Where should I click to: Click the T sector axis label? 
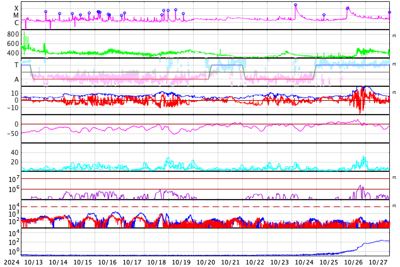pos(16,65)
